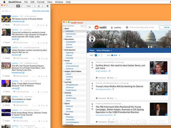Collapse the Discussions group in sidebar

[x=64, y=39]
